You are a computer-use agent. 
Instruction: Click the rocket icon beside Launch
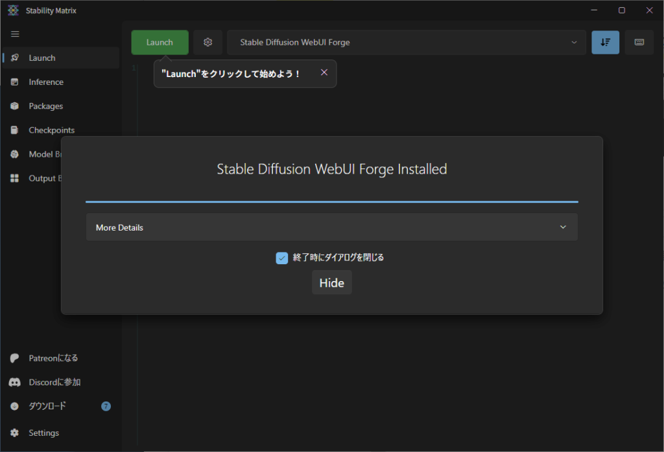pyautogui.click(x=14, y=58)
